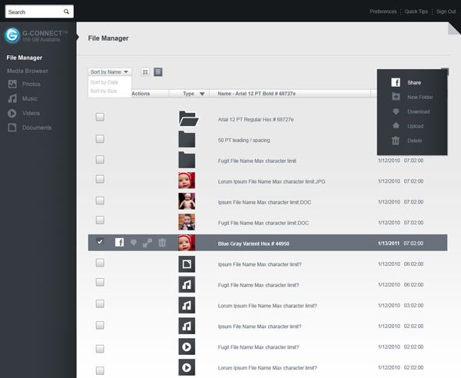Uncheck the Blue Gray Varient row checkbox
This screenshot has height=378, width=461.
point(100,242)
